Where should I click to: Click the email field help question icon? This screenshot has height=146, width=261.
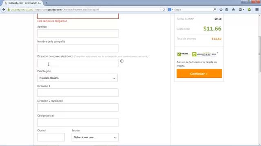pyautogui.click(x=122, y=61)
